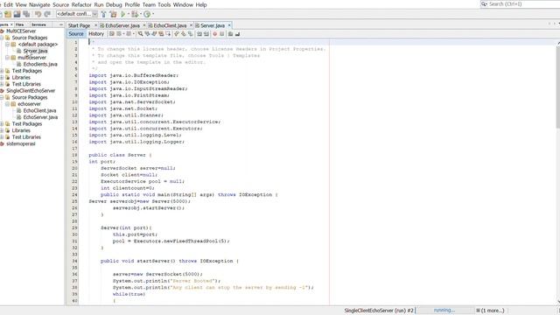Toggle Bookmark in editor toolbar

tap(191, 34)
